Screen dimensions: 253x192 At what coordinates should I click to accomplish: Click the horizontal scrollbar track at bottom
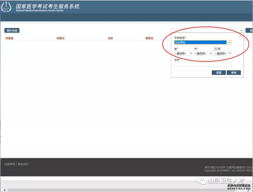[x=114, y=190]
